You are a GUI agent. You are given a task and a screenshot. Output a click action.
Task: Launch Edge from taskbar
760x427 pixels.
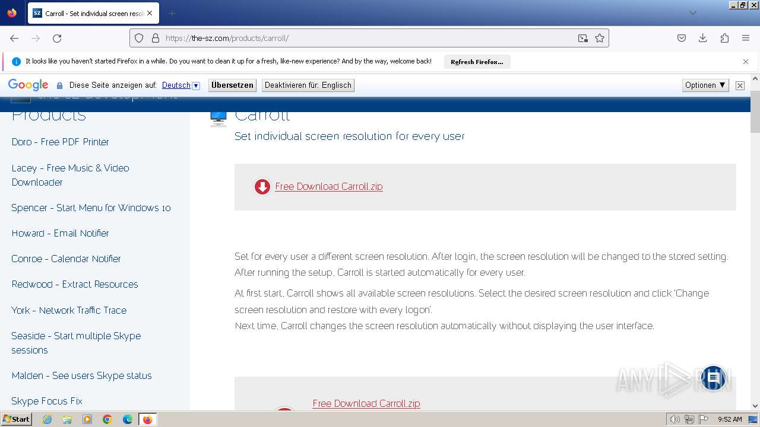point(128,419)
